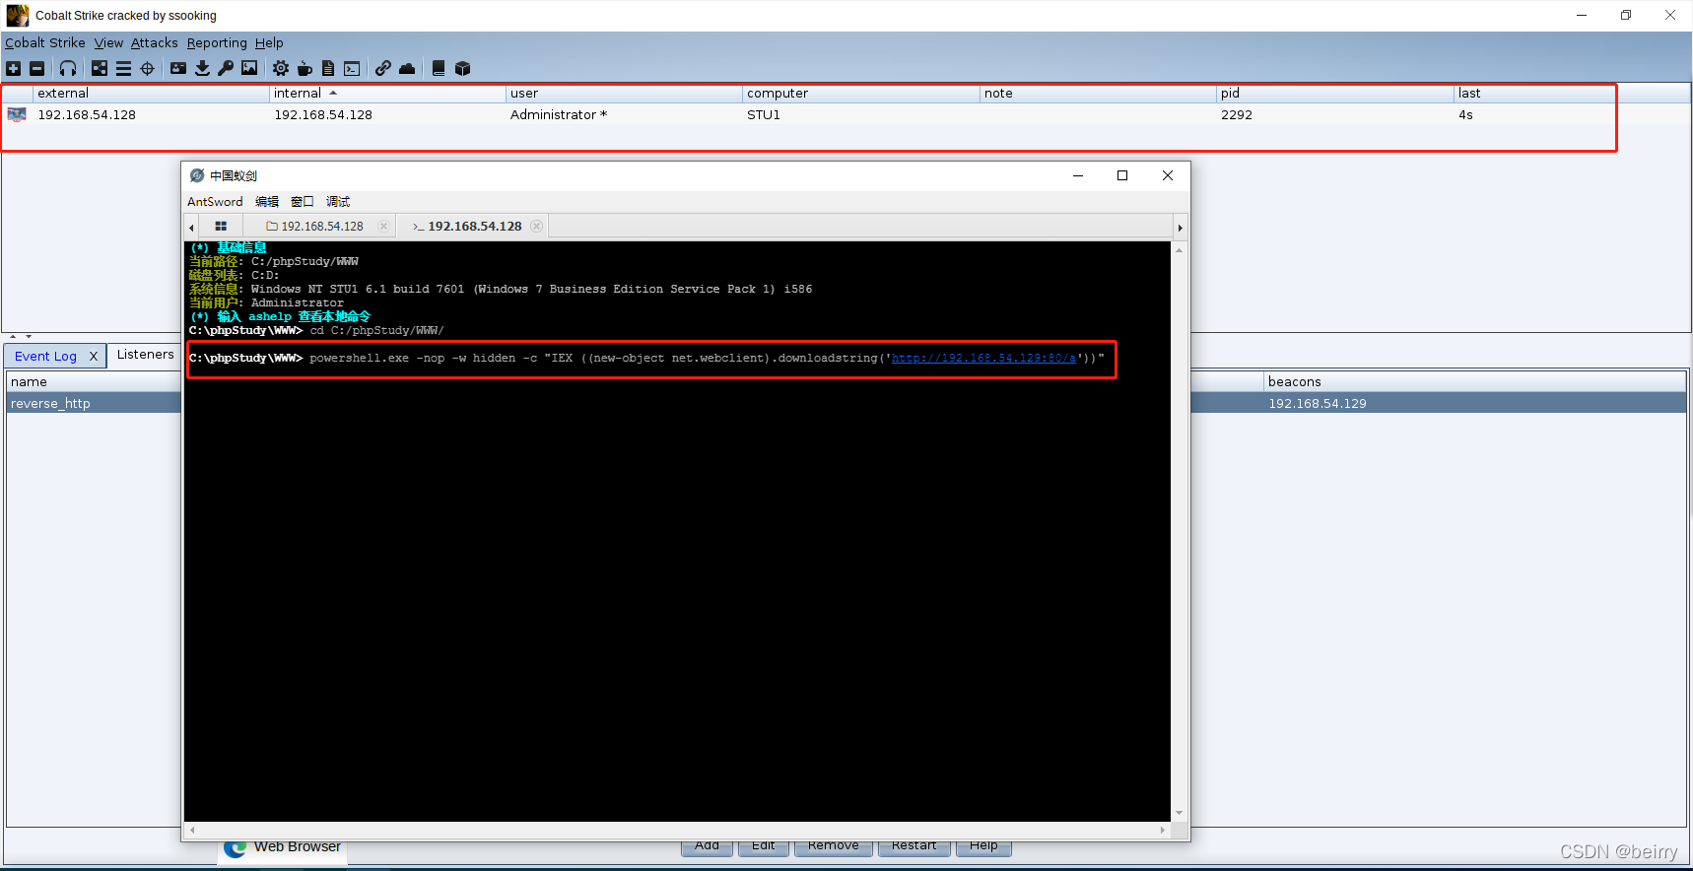Click AntSword tab bar left arrow
This screenshot has height=871, width=1693.
[x=191, y=228]
